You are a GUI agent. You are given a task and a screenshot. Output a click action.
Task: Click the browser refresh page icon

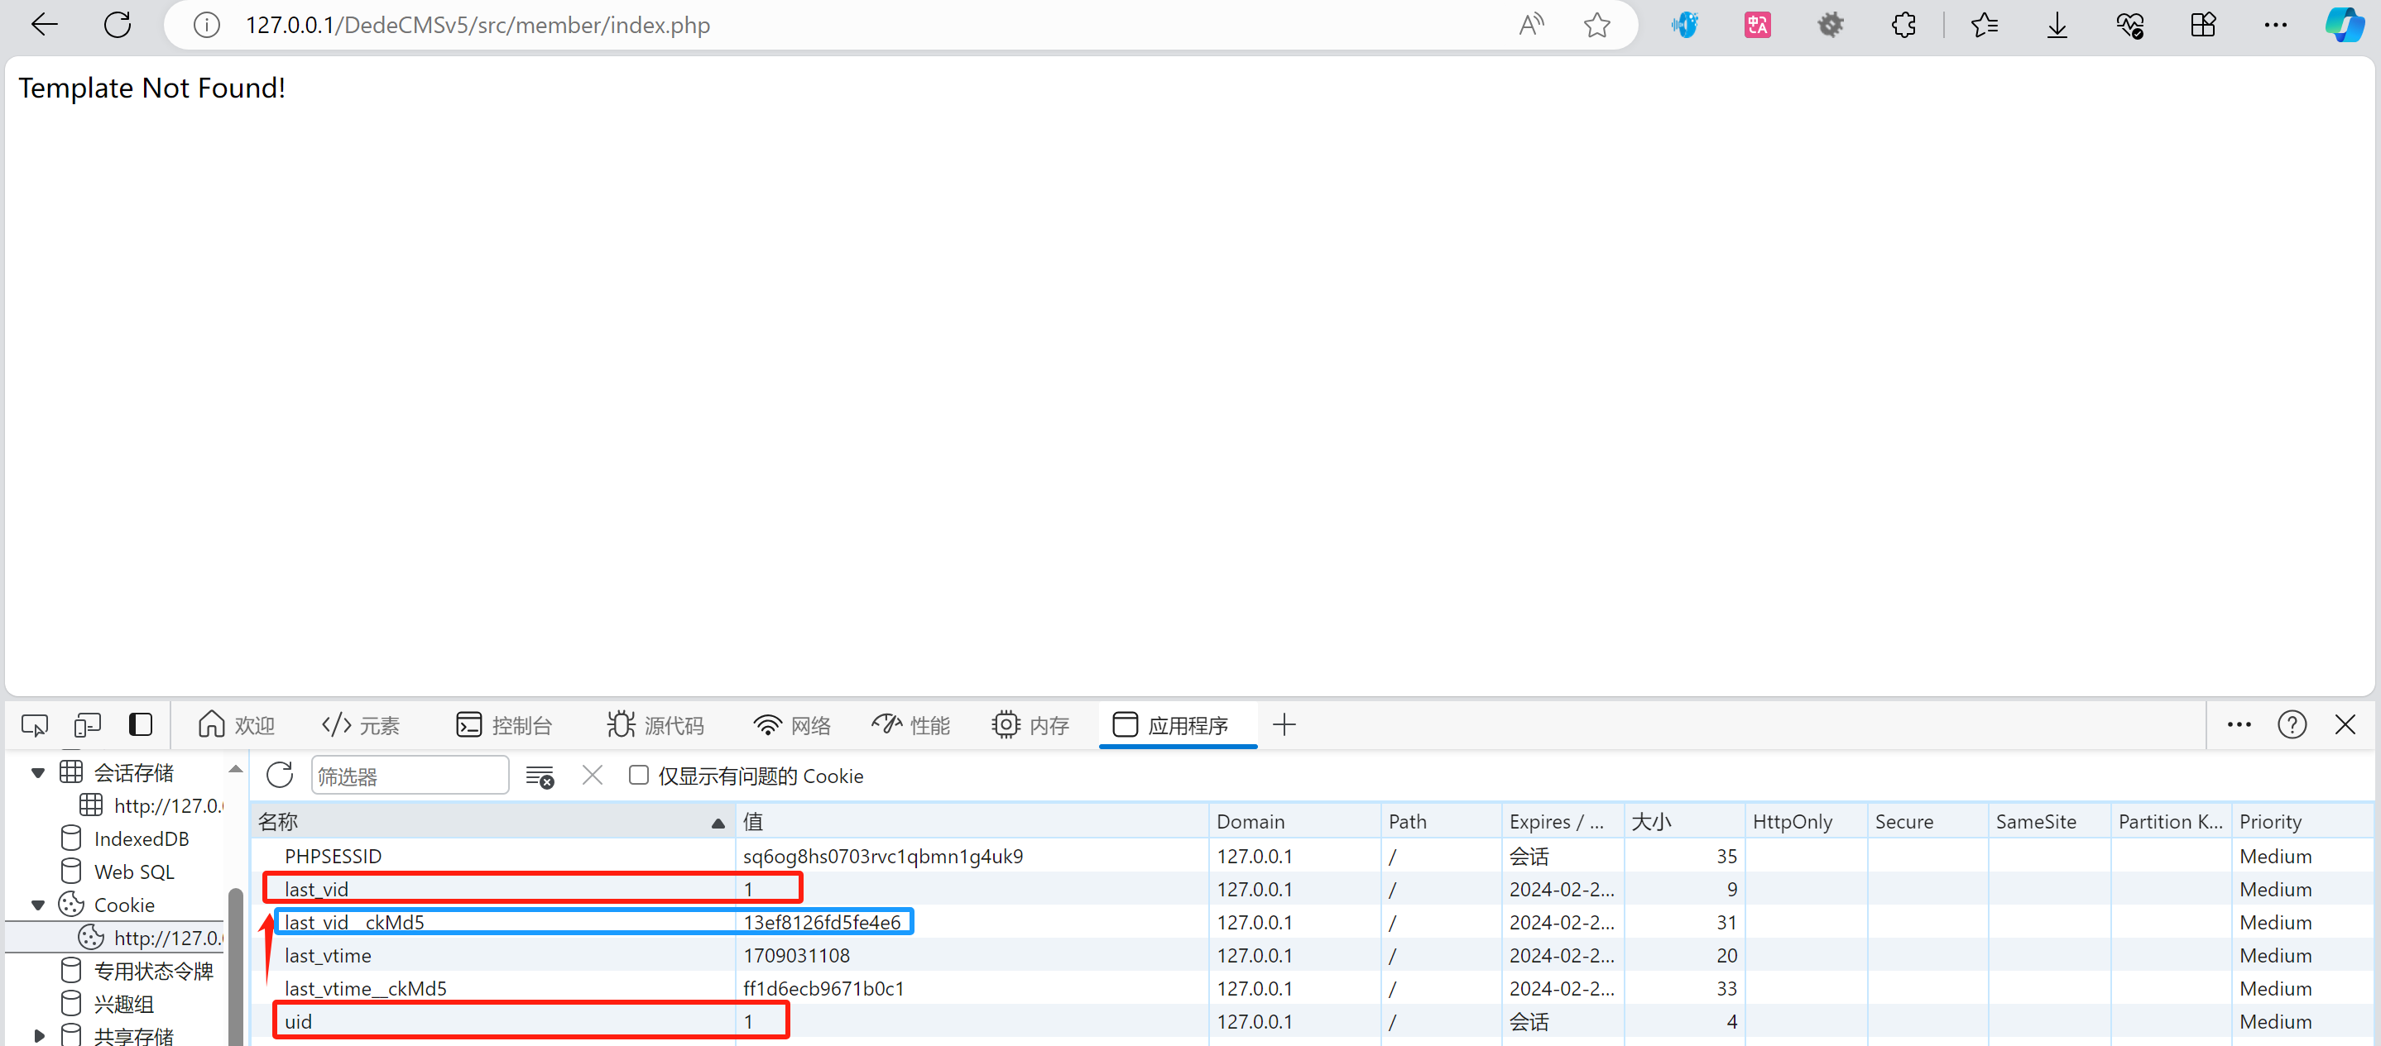(118, 25)
